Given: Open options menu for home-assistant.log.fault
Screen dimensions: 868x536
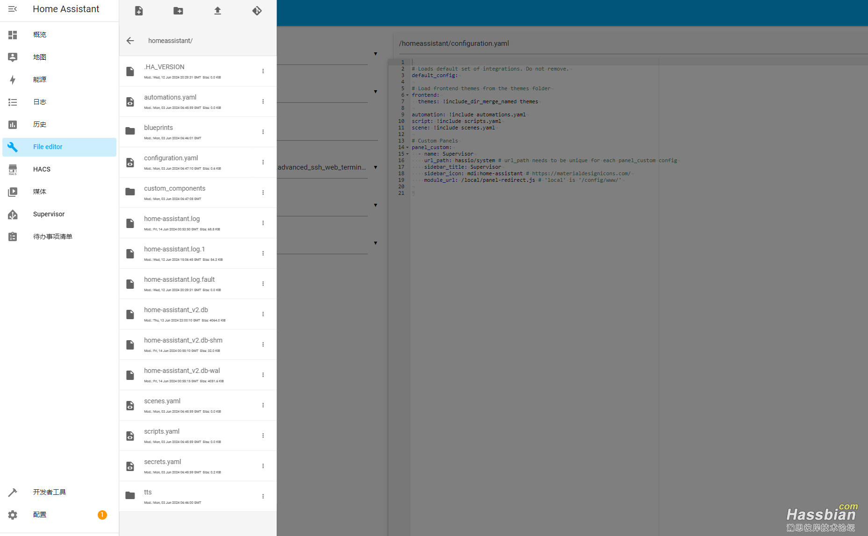Looking at the screenshot, I should (x=263, y=284).
